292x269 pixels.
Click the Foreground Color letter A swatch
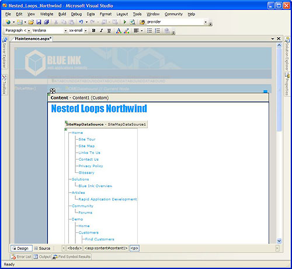coord(119,31)
